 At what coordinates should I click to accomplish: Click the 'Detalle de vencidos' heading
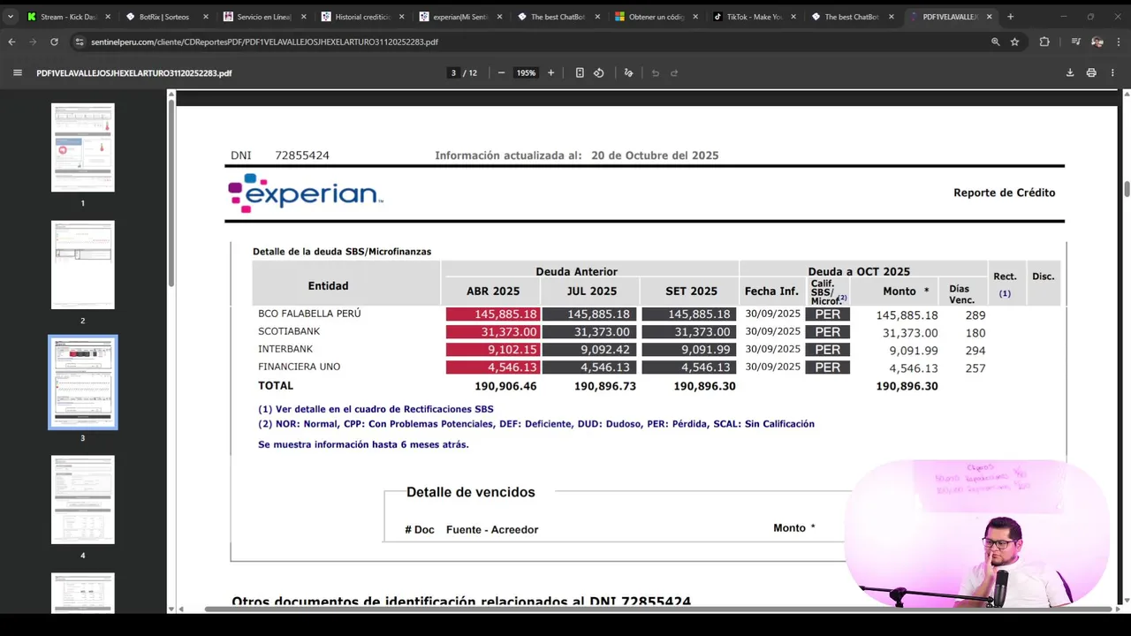click(470, 492)
